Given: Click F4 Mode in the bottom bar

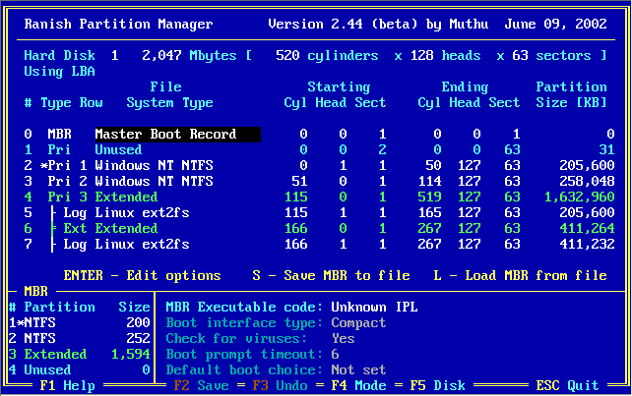Looking at the screenshot, I should (358, 385).
